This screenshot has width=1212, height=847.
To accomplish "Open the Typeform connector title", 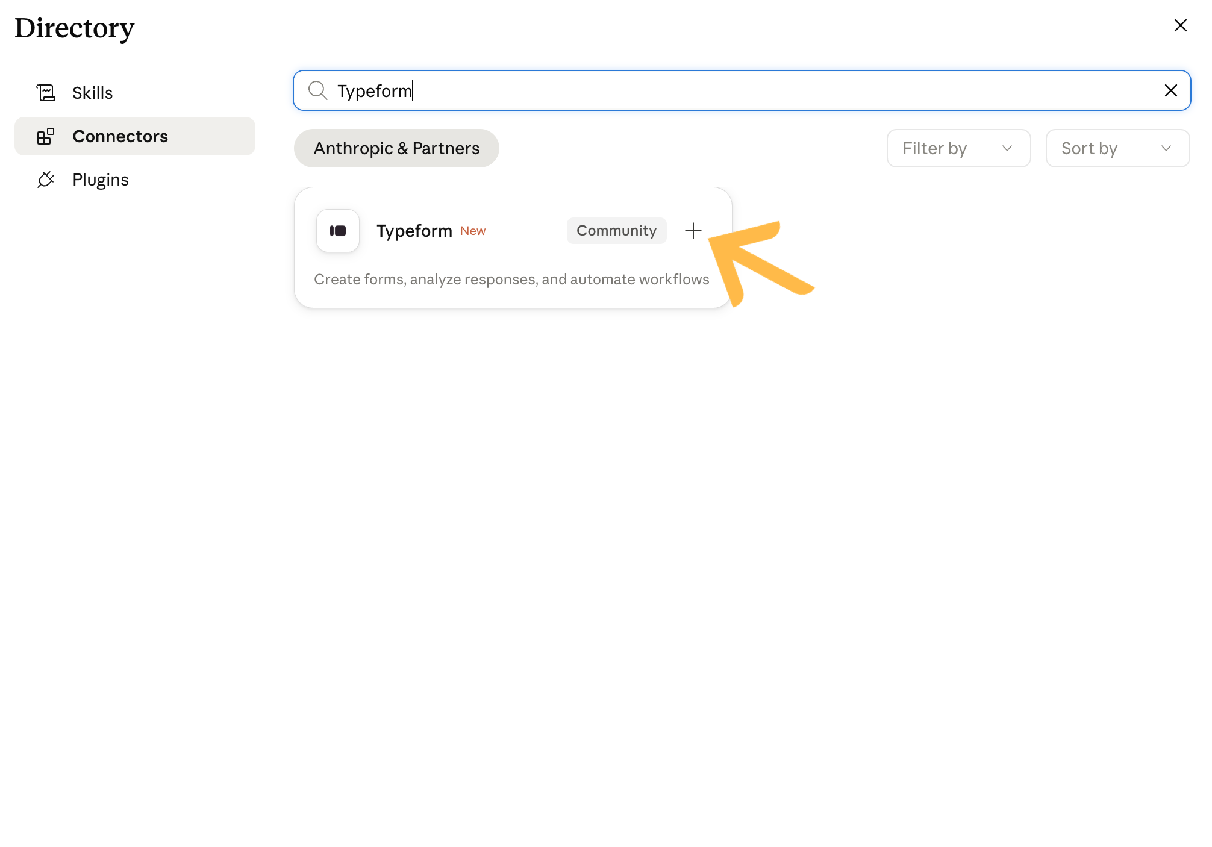I will coord(414,231).
